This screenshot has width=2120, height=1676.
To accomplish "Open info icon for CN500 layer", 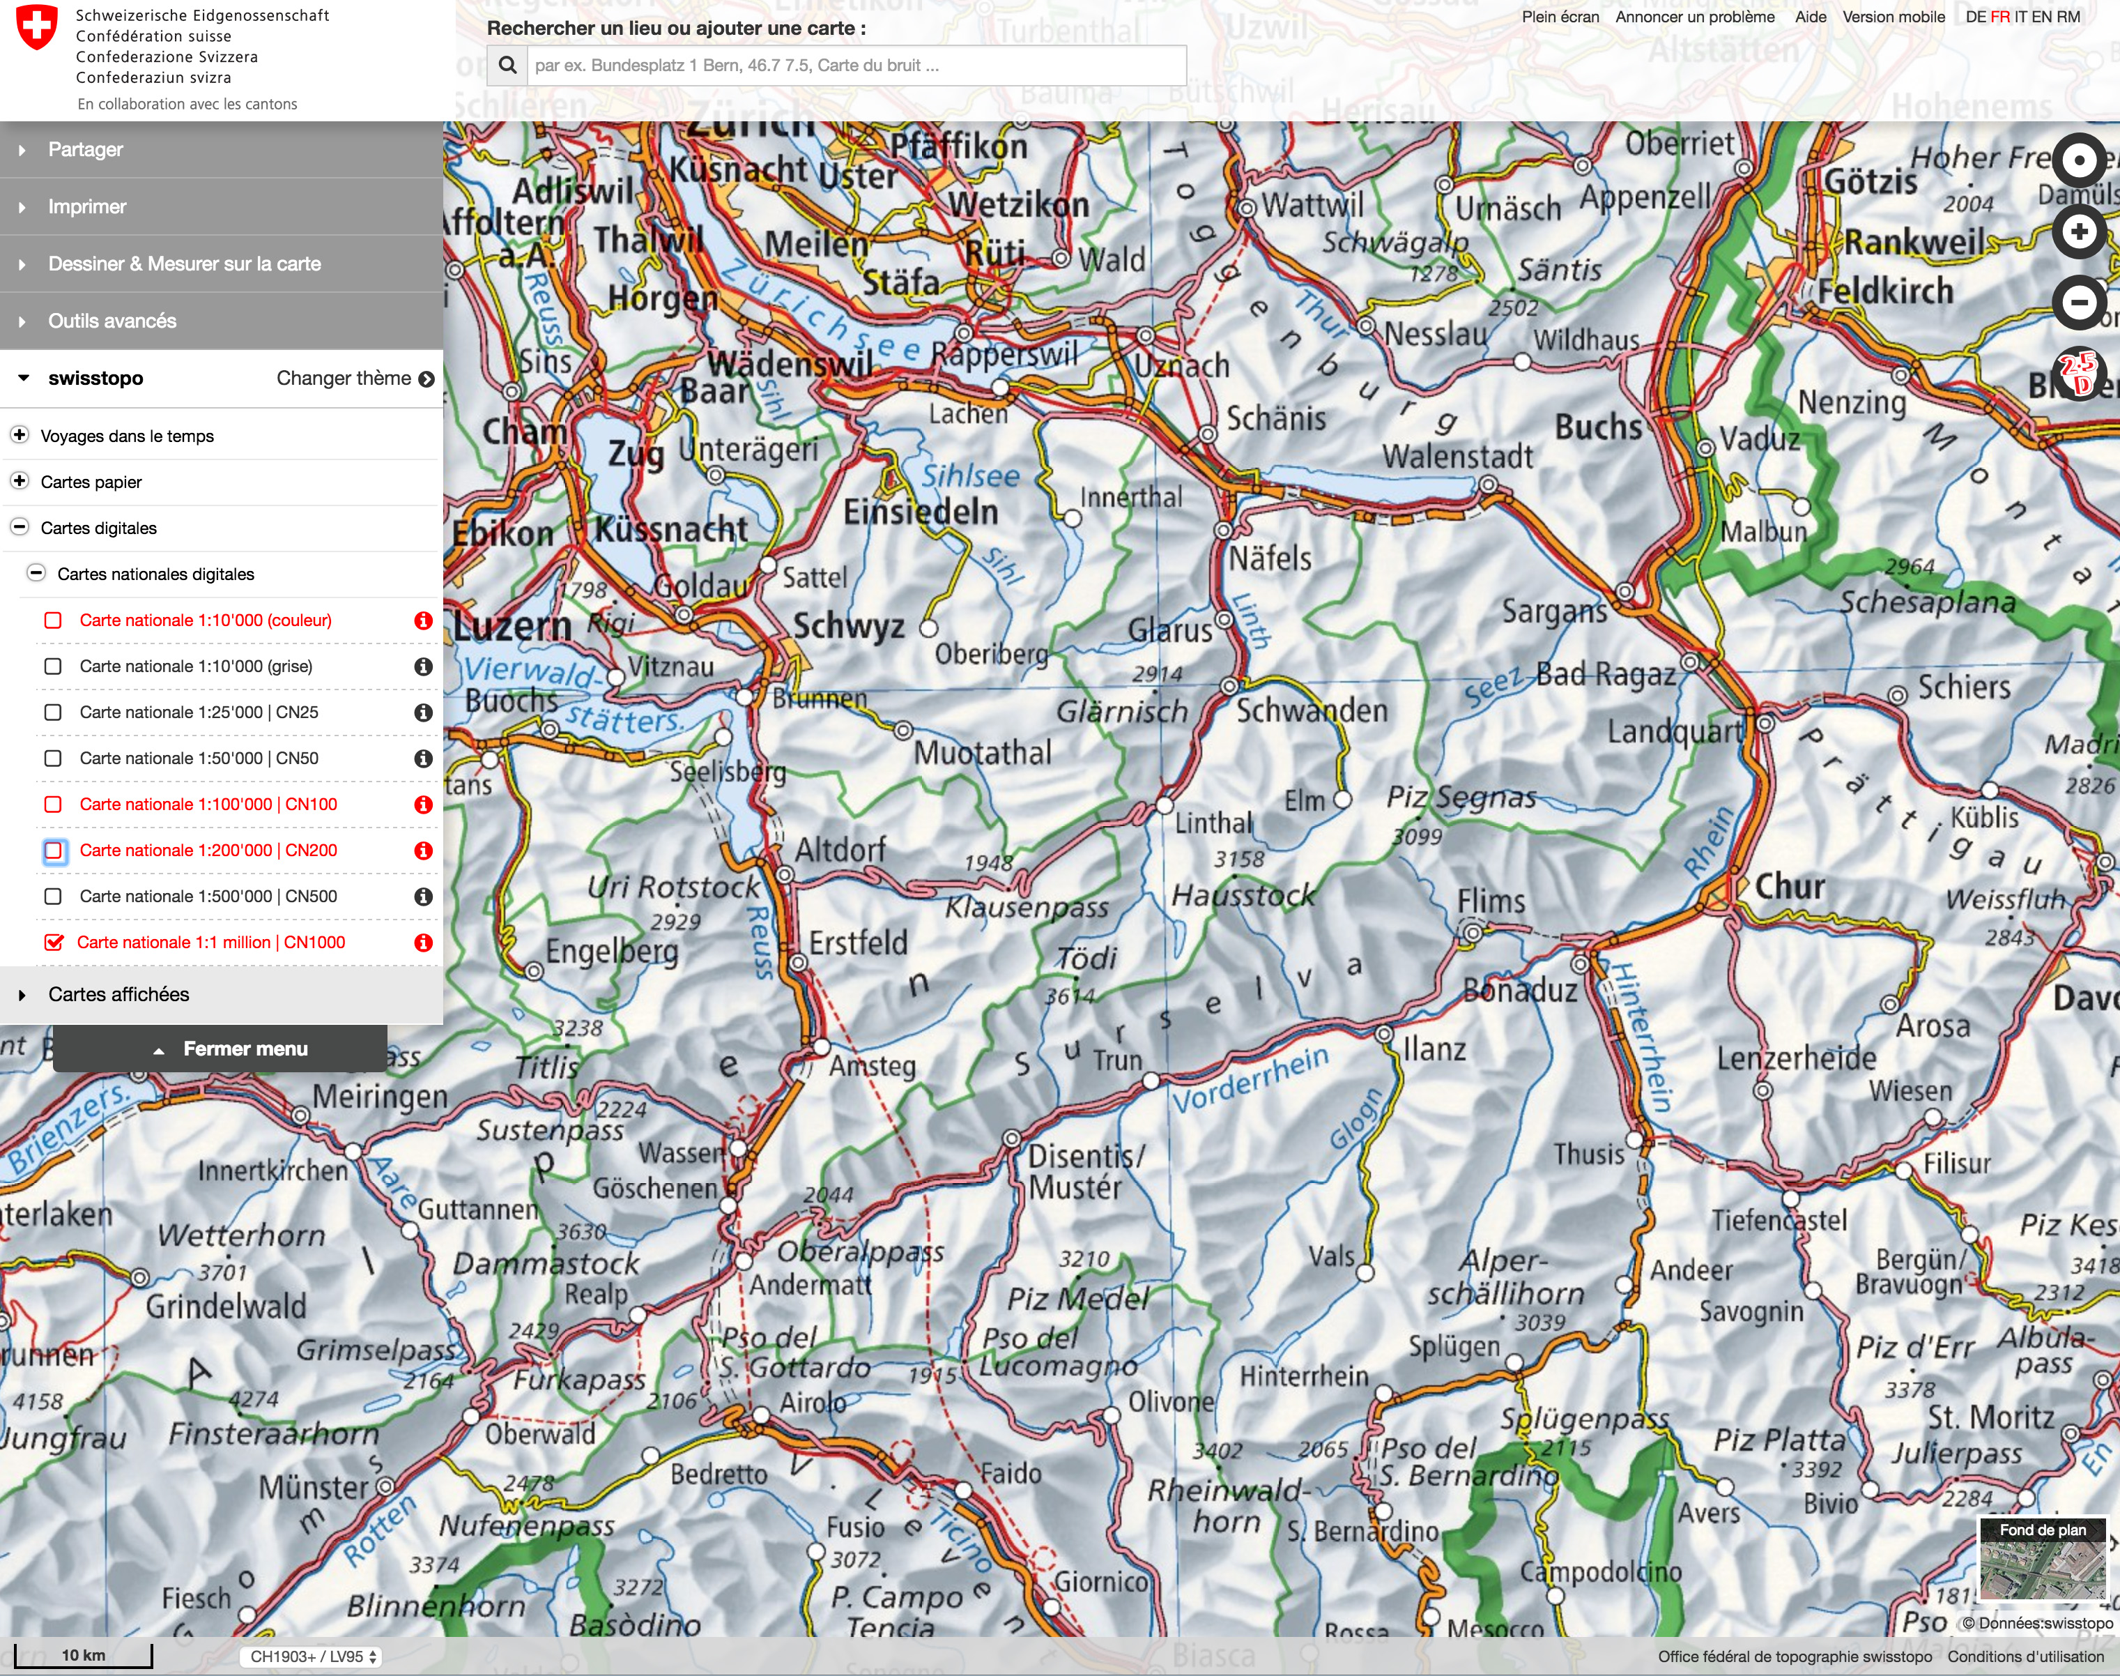I will pyautogui.click(x=423, y=896).
